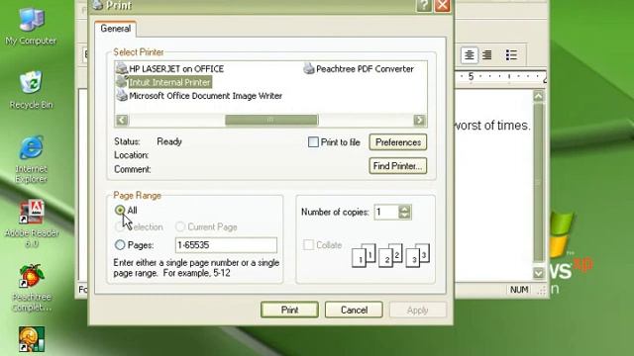Launch Internet Explorer from the desktop

tap(31, 159)
